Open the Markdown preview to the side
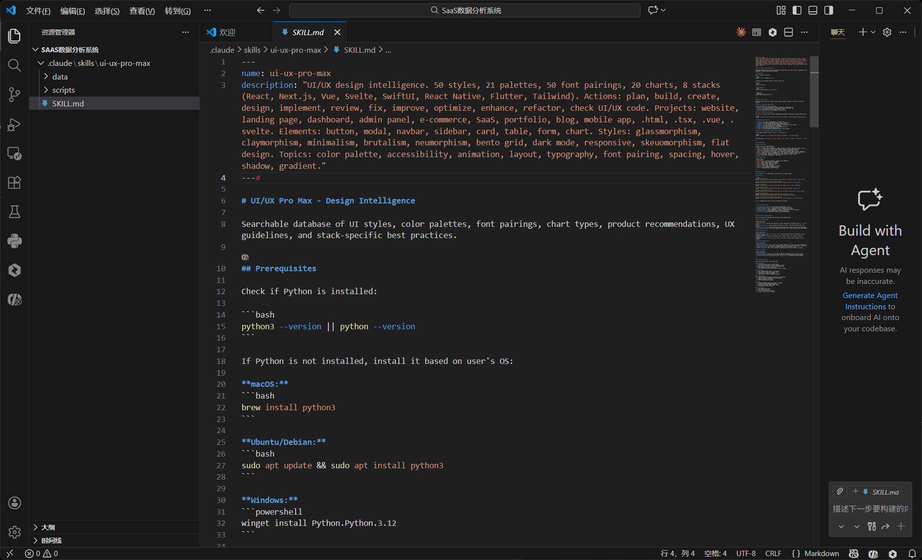 [x=757, y=32]
